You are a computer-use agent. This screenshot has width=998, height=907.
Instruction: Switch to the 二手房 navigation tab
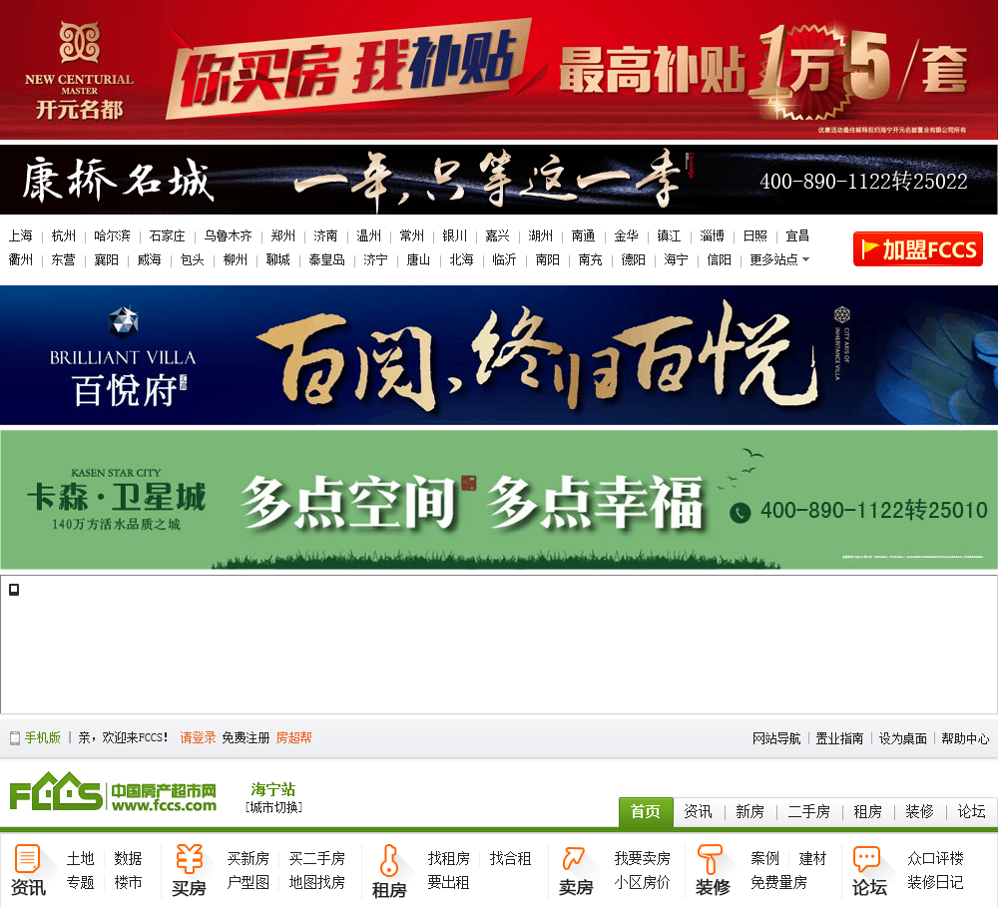click(809, 811)
